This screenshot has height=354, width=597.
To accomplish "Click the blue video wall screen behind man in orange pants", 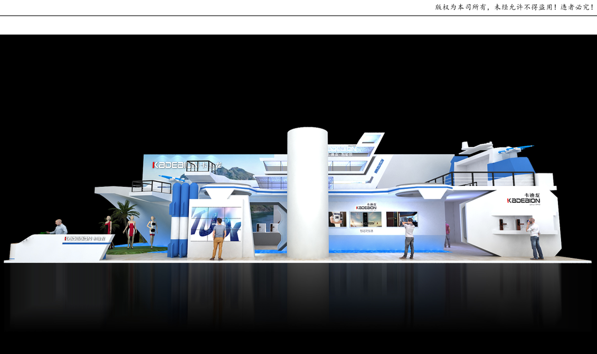I will 215,225.
